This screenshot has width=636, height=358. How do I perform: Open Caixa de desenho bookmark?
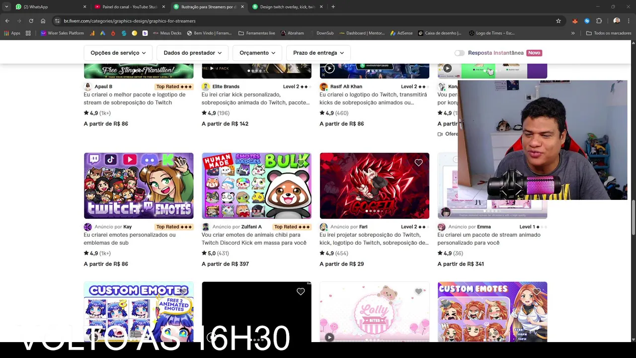[440, 33]
